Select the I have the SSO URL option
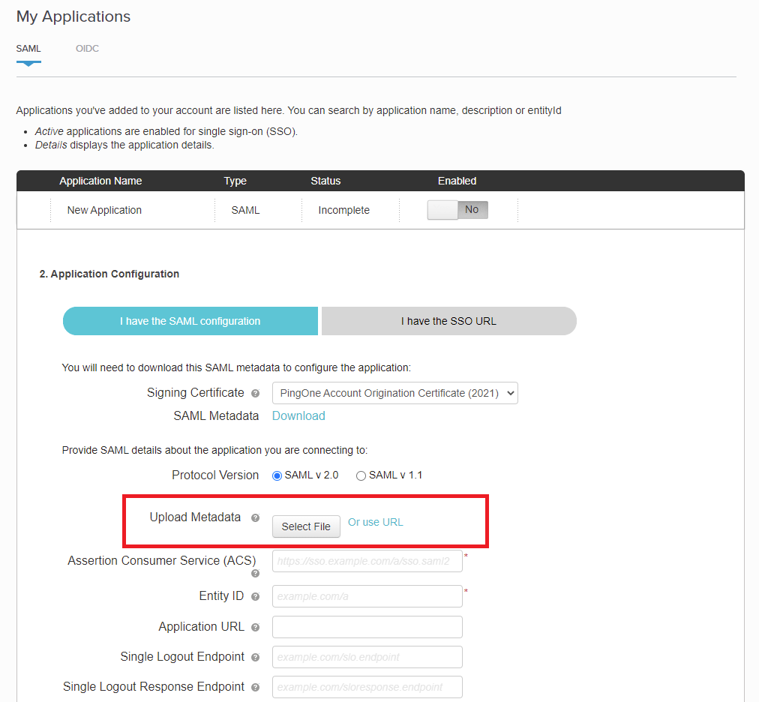This screenshot has height=702, width=759. pos(448,320)
